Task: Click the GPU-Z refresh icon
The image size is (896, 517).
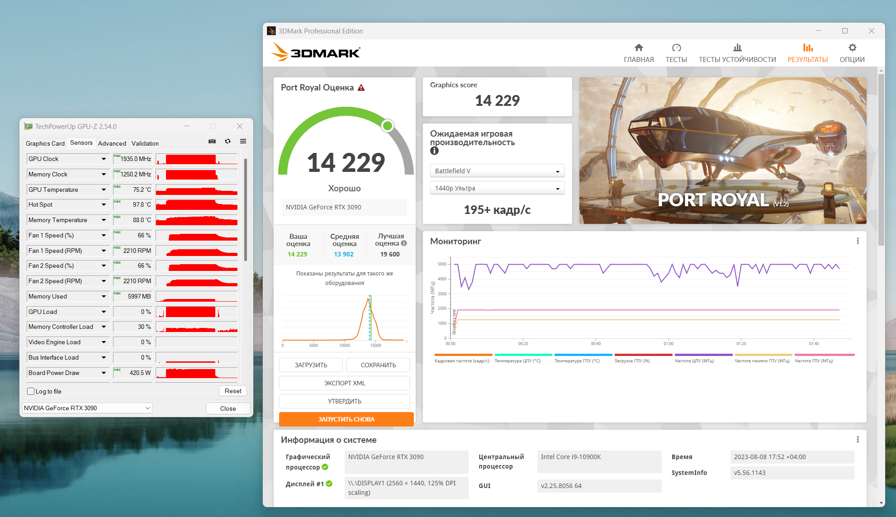Action: (228, 142)
